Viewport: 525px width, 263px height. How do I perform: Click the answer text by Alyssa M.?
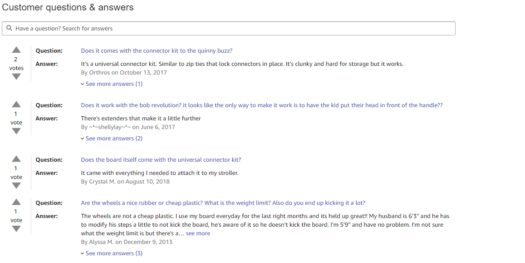coord(265,225)
